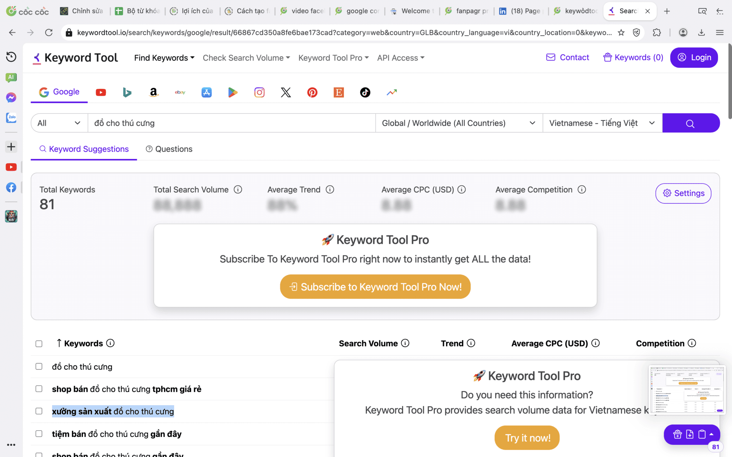732x457 pixels.
Task: Expand the floating export actions caret
Action: tap(712, 434)
